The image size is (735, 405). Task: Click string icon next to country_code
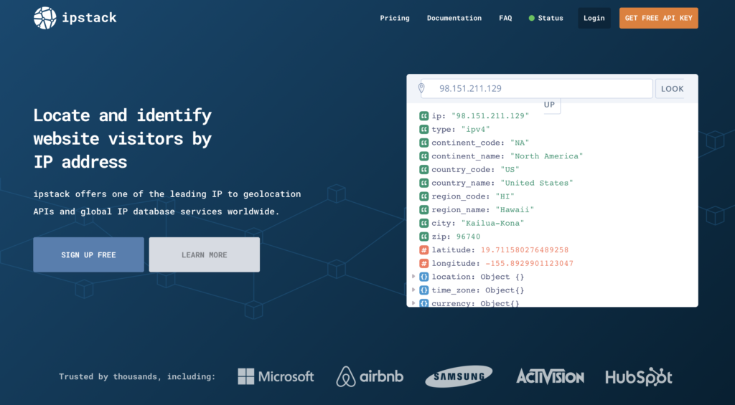(423, 169)
